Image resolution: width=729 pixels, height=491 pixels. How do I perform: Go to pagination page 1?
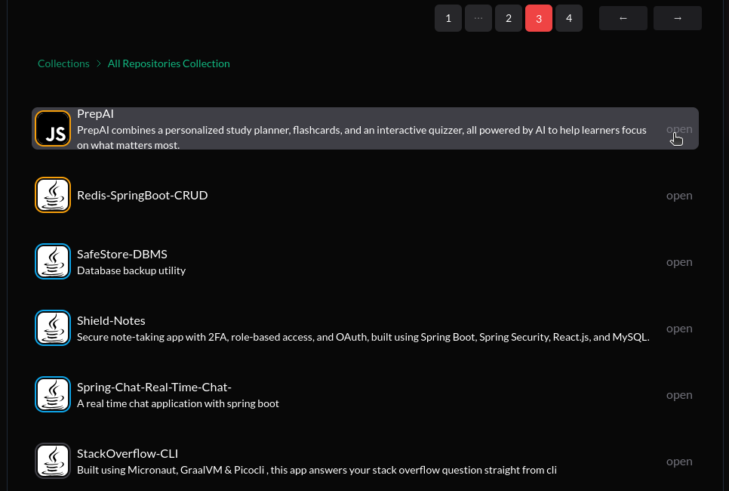448,18
